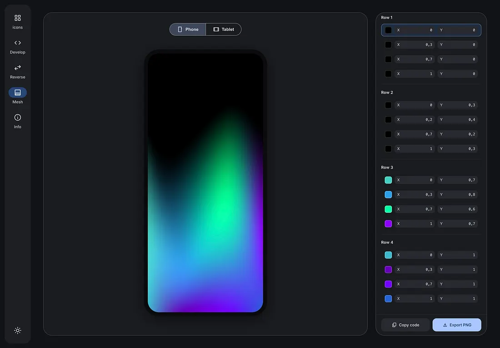Select the Mesh section icon
This screenshot has height=348, width=500.
(18, 92)
